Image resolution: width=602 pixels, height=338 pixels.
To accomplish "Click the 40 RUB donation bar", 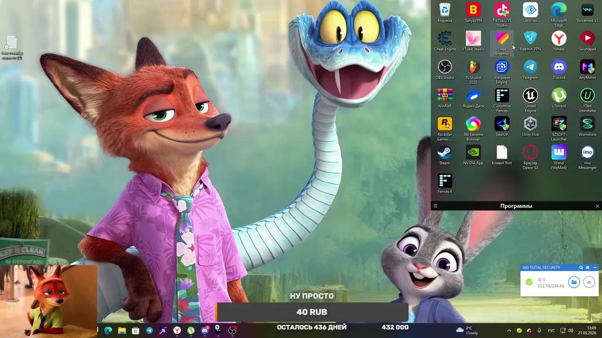I will 311,312.
